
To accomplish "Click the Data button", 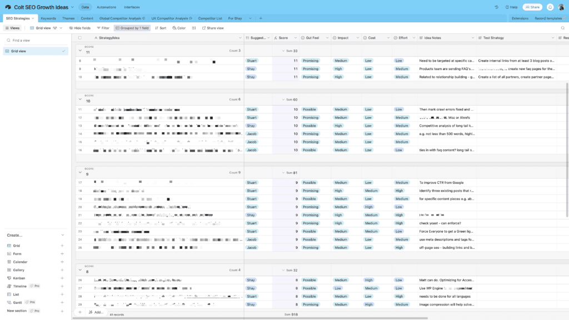I will click(x=85, y=7).
